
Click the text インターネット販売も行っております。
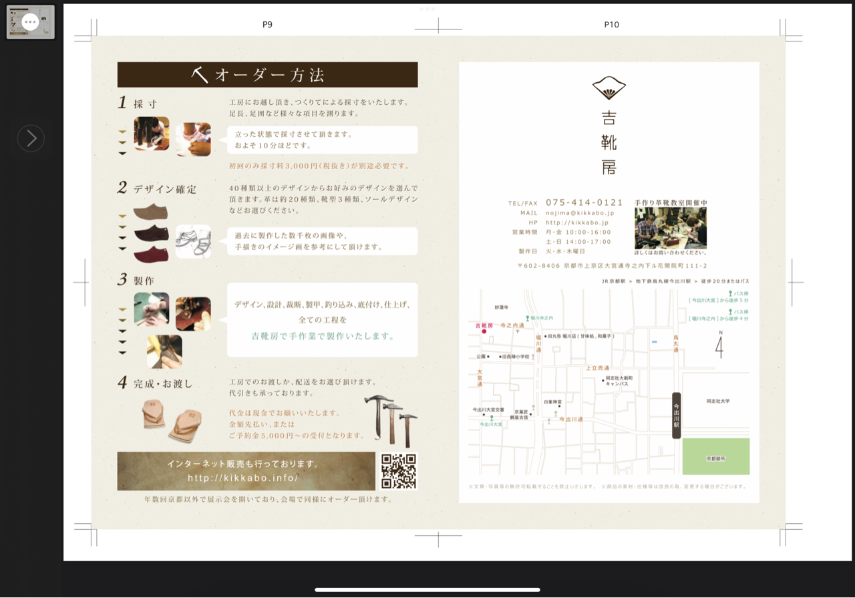point(243,464)
